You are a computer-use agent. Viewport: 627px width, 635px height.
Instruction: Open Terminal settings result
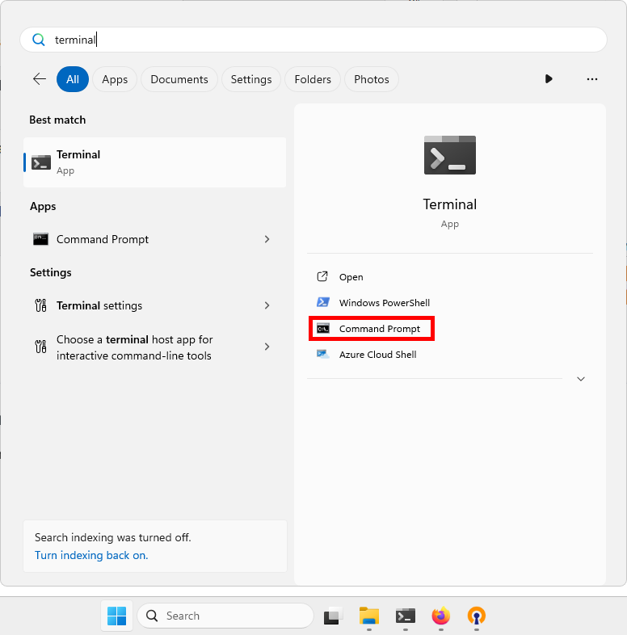[x=154, y=305]
